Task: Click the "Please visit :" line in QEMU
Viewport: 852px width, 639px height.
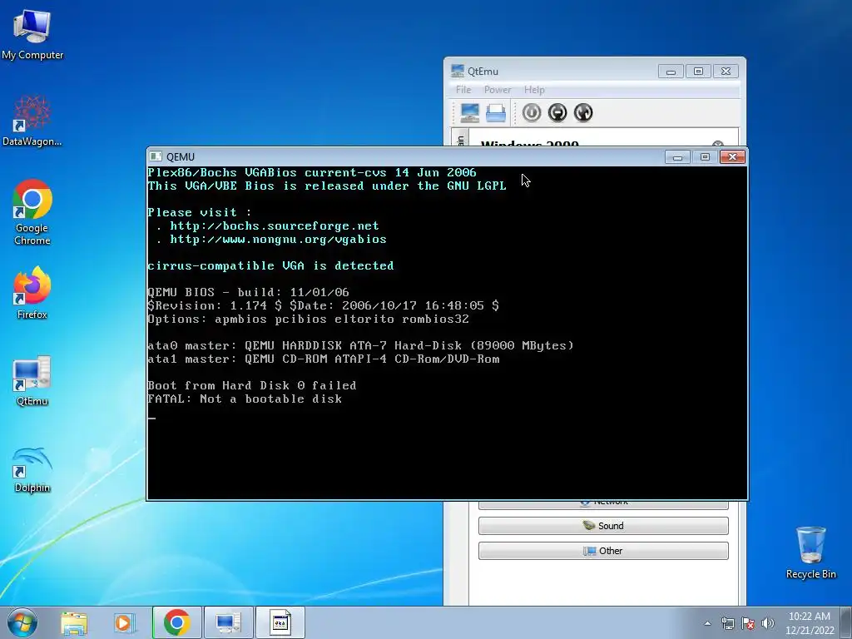Action: click(200, 212)
